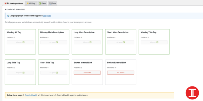Click '3. Scan full health again' step text
This screenshot has height=101, width=203.
71,95
